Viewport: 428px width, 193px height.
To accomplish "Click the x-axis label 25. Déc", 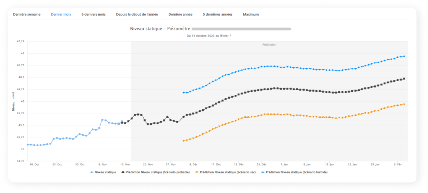I will pyautogui.click(x=262, y=165).
